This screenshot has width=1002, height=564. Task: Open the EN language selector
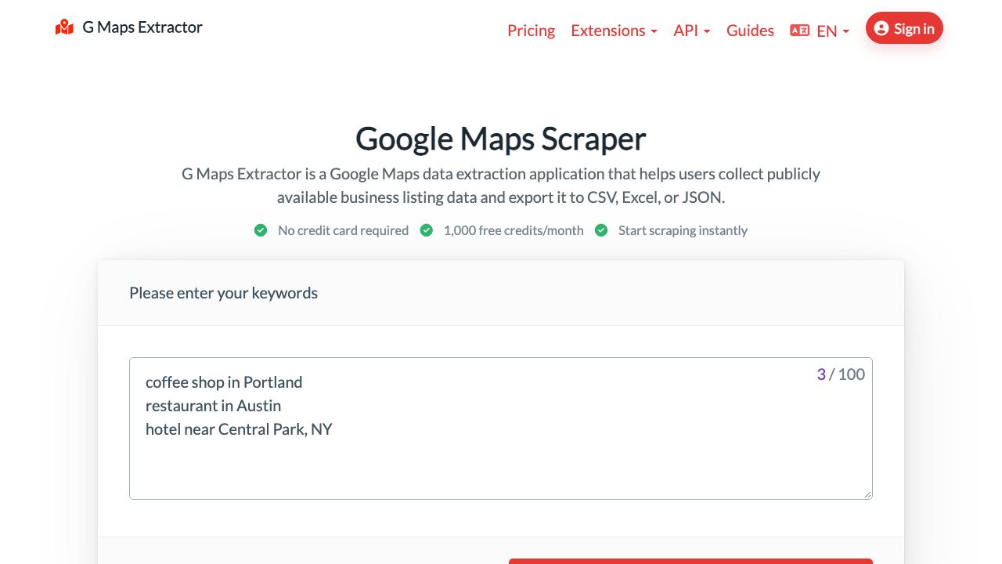(832, 31)
